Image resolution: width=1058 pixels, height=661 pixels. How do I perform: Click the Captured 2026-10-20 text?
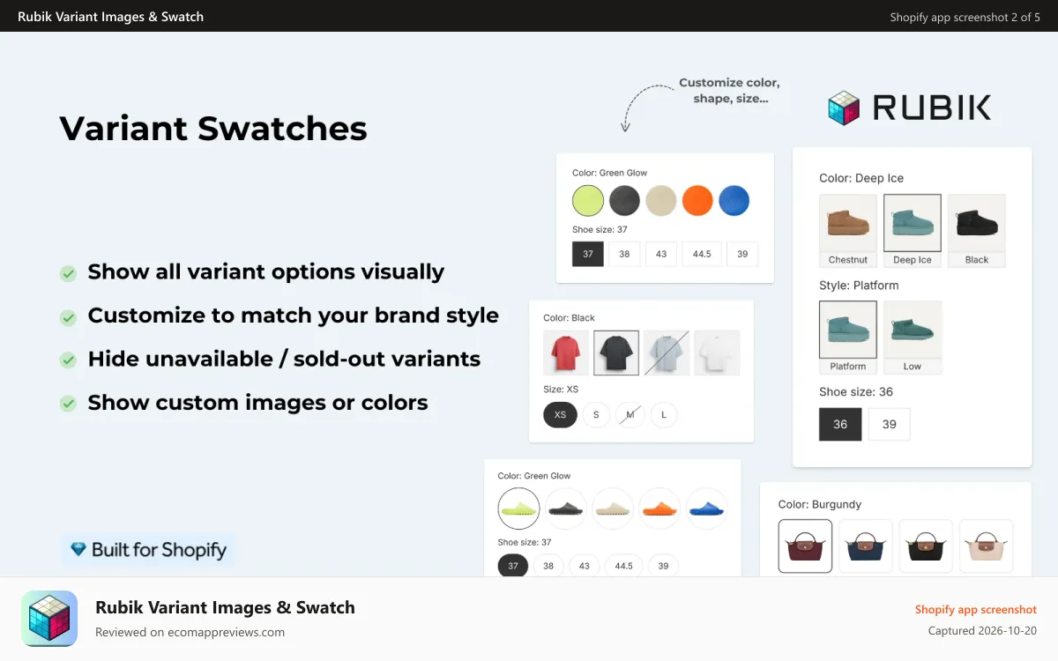coord(982,630)
